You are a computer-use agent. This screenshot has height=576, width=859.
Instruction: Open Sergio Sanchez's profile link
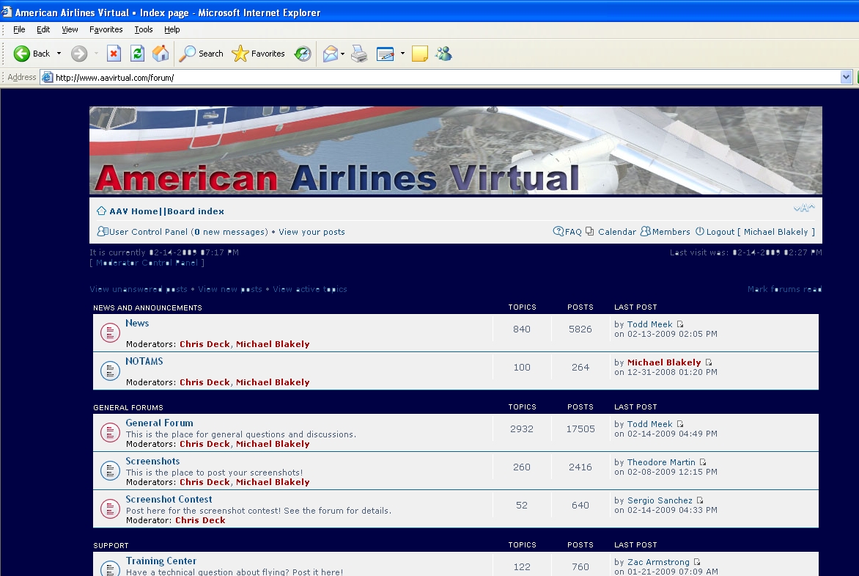660,500
